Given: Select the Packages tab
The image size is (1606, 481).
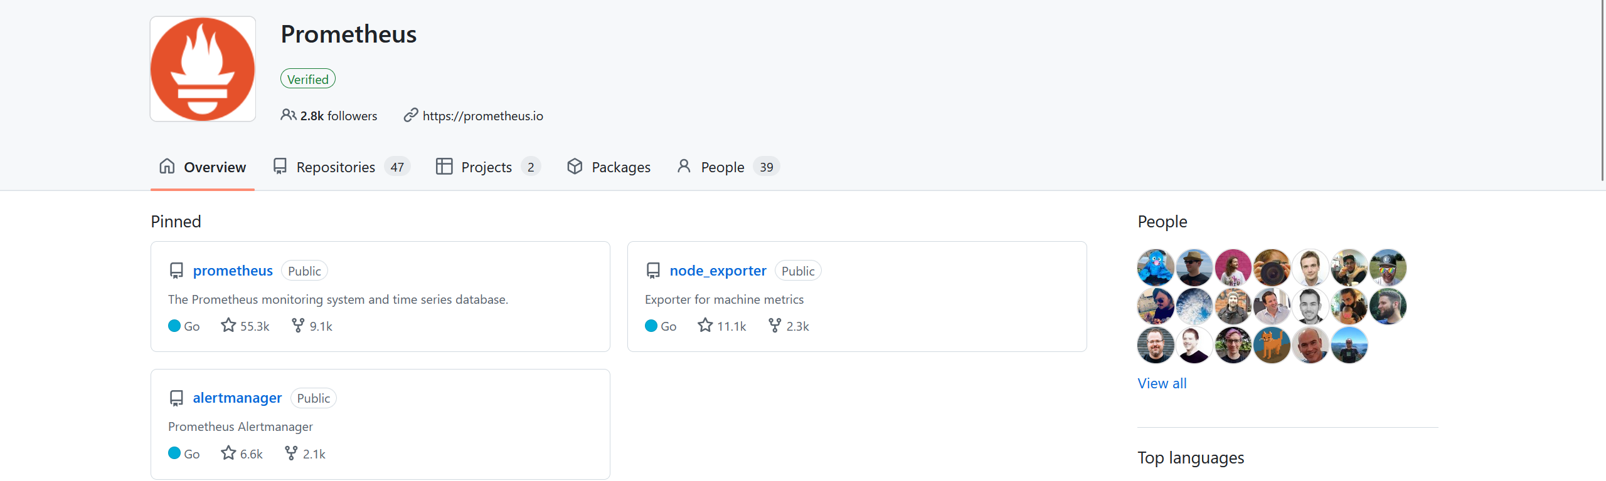Looking at the screenshot, I should coord(609,167).
